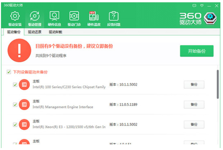Click the green 开始备份 button
Screen dimensions: 223x150
point(197,51)
